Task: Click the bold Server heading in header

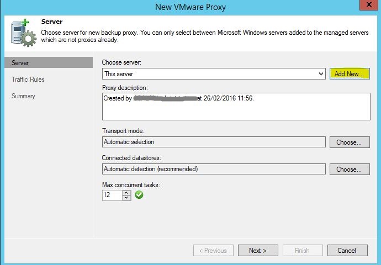Action: pos(52,22)
